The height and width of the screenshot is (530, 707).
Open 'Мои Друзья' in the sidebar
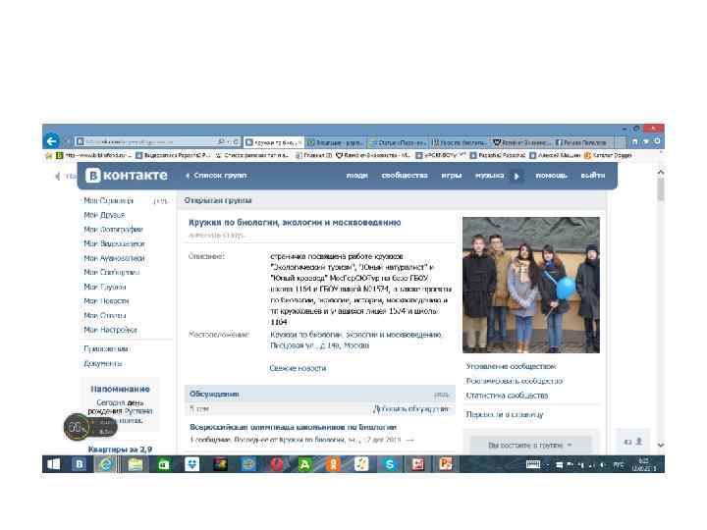click(x=104, y=215)
